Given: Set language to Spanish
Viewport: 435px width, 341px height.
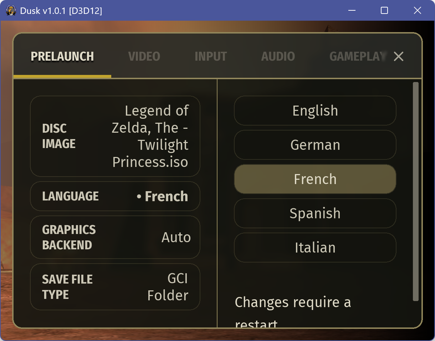Looking at the screenshot, I should click(315, 213).
